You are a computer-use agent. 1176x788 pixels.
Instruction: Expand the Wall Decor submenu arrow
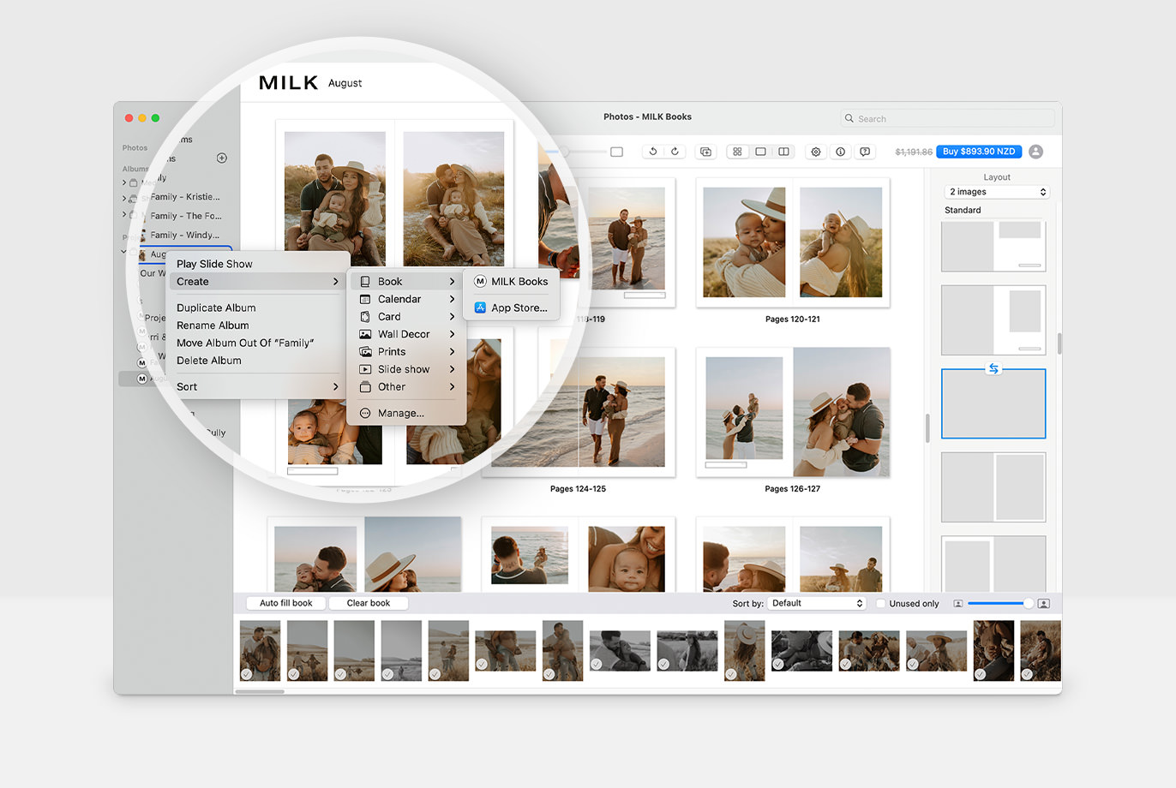(x=452, y=334)
